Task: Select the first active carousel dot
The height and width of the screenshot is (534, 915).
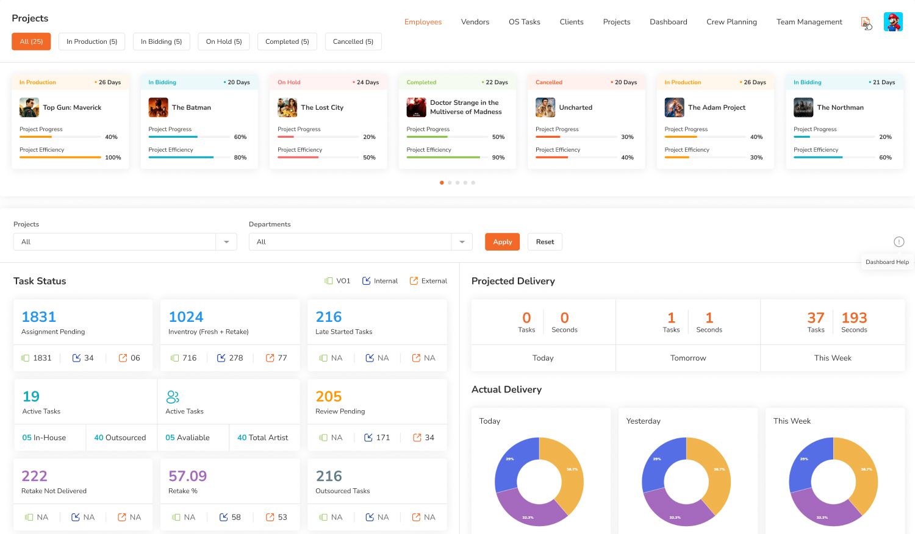Action: click(442, 182)
